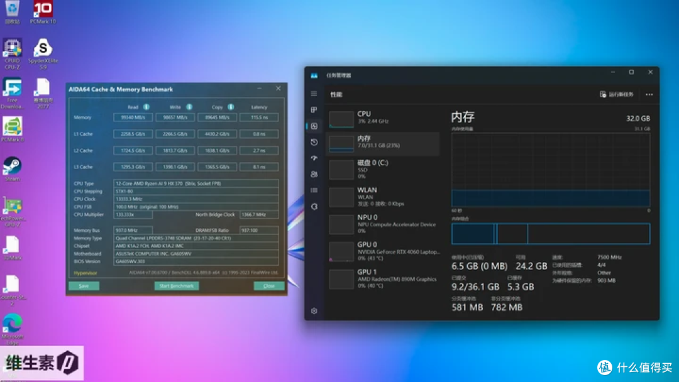Open Task Manager settings gear
This screenshot has width=679, height=382.
point(314,310)
